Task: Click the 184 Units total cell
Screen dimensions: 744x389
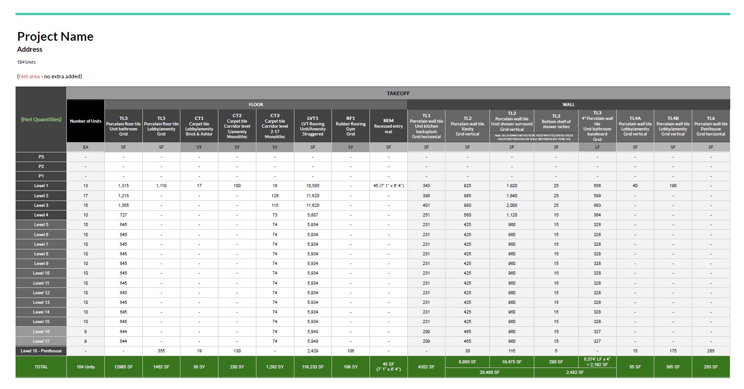Action: (x=86, y=367)
